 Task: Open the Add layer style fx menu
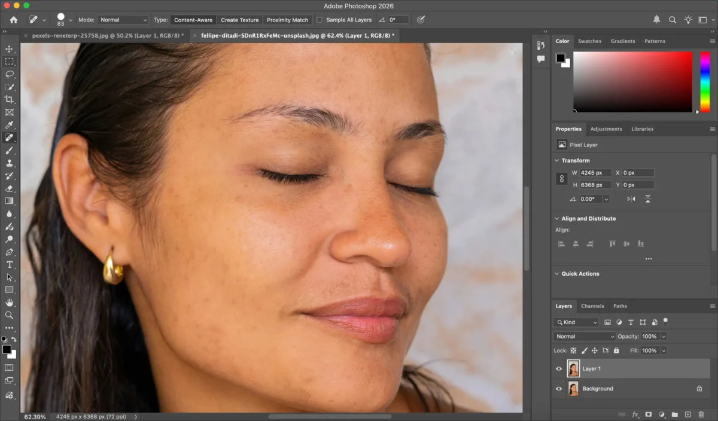coord(635,414)
